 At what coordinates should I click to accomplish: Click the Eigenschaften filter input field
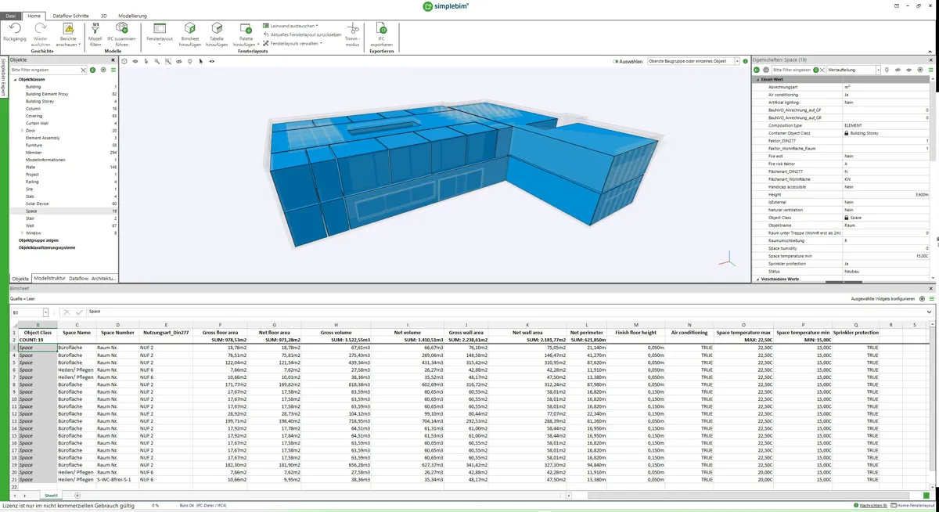pos(792,70)
